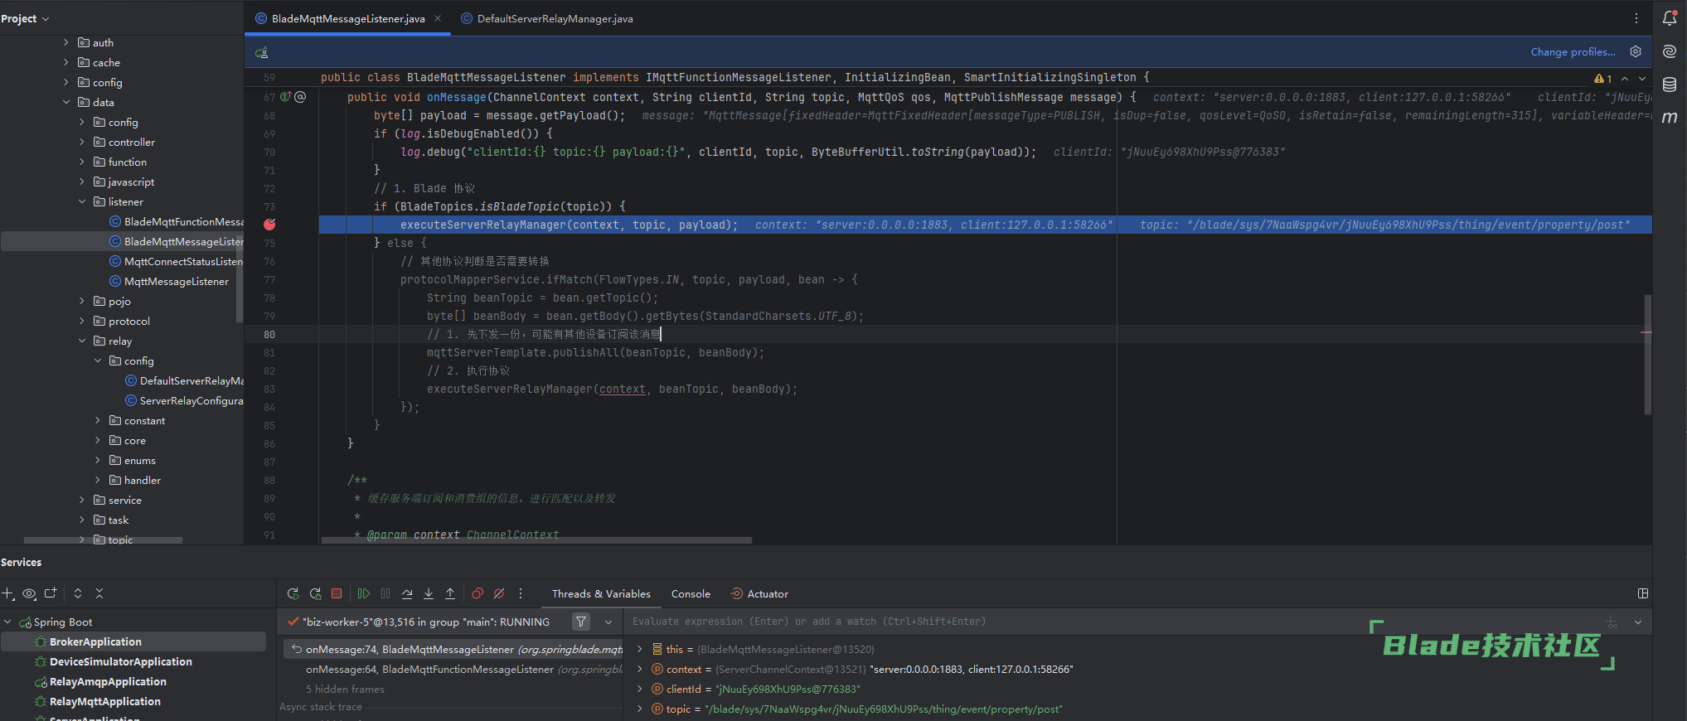1687x721 pixels.
Task: Rerun BrokerApplication debug session
Action: [x=293, y=593]
